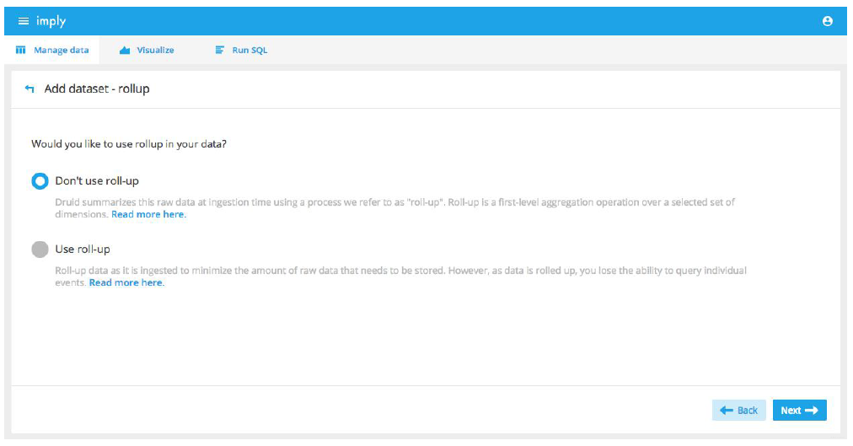Click the Don't use roll-up label
The image size is (853, 446).
point(97,181)
